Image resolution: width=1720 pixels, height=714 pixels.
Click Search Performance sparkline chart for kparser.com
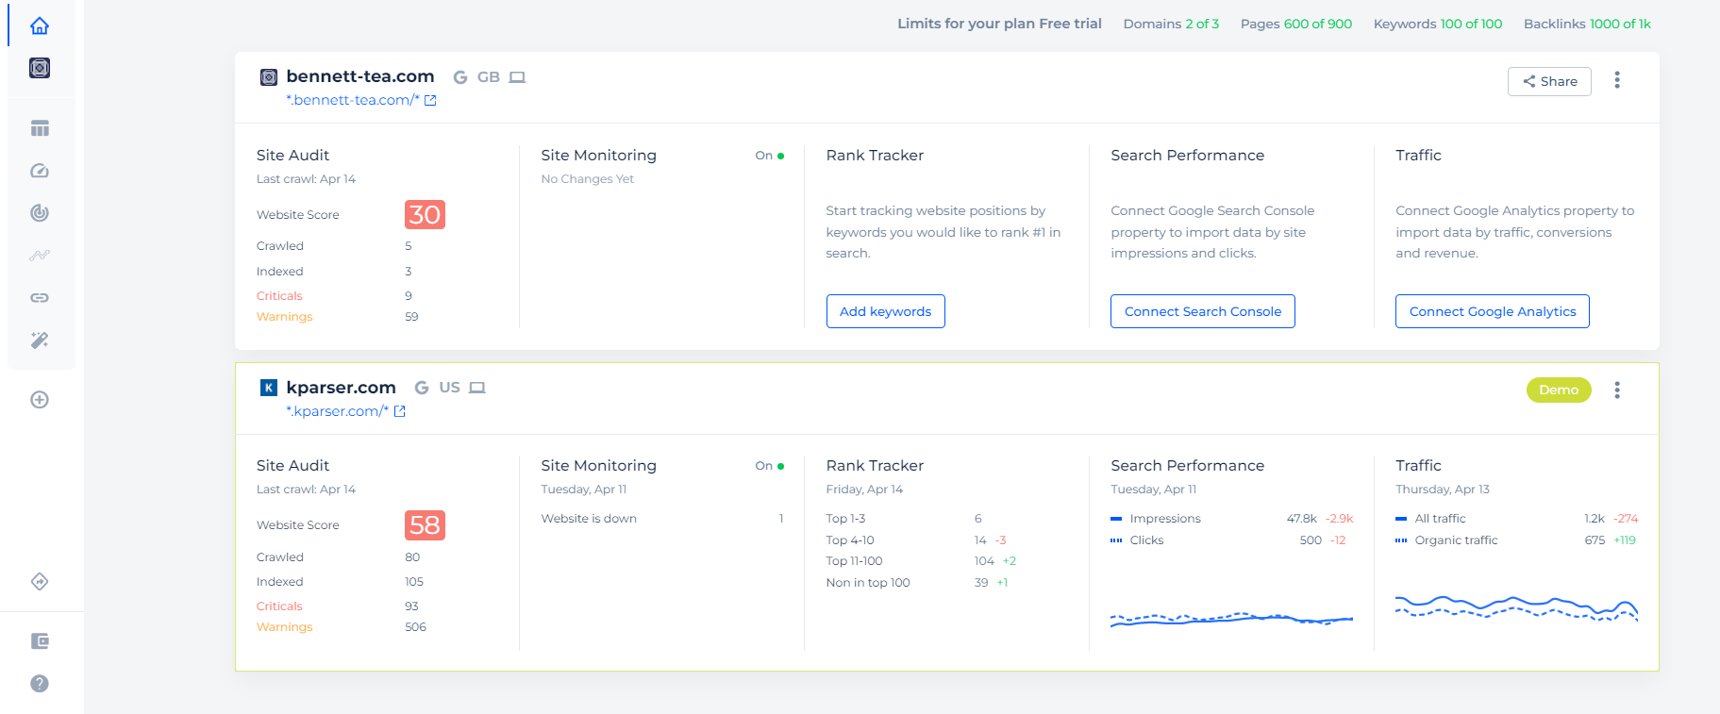click(x=1231, y=619)
